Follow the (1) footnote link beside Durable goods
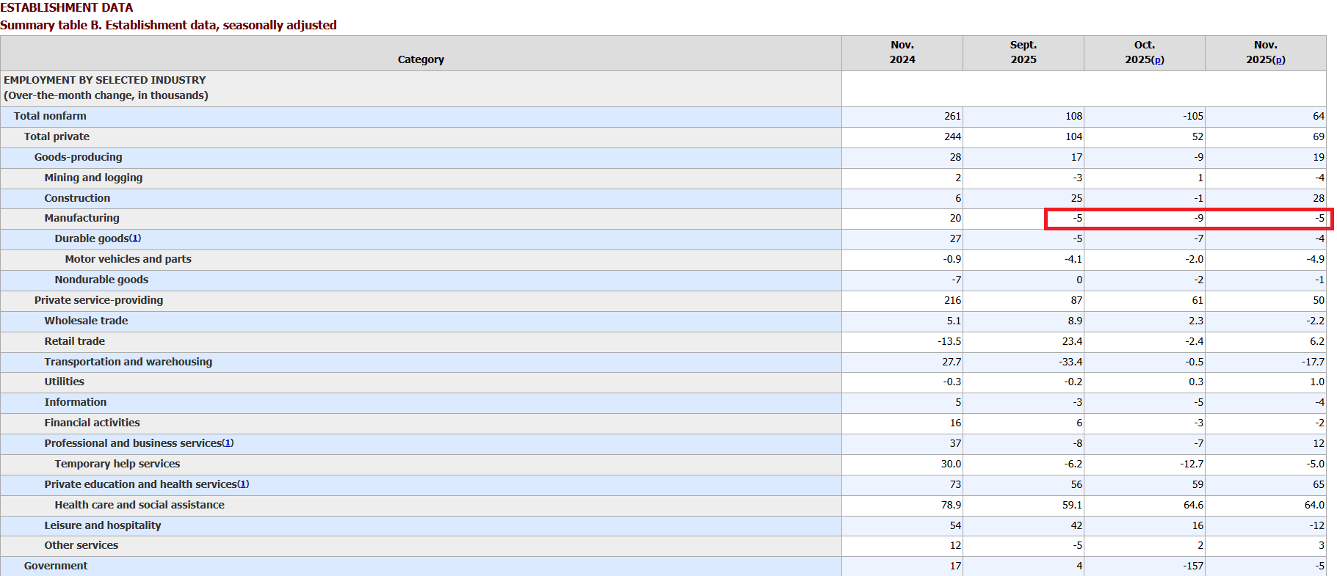 [135, 238]
